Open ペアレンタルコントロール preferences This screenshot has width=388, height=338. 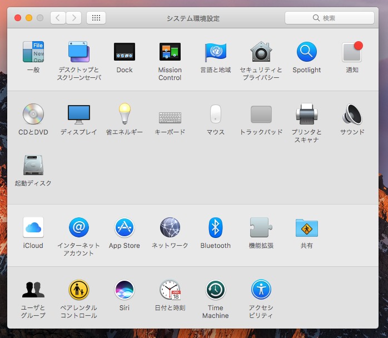click(79, 289)
